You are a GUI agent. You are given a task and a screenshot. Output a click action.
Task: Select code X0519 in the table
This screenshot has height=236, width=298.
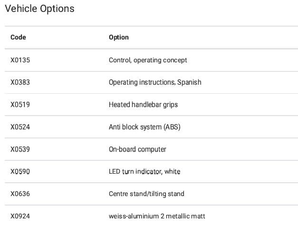[20, 105]
